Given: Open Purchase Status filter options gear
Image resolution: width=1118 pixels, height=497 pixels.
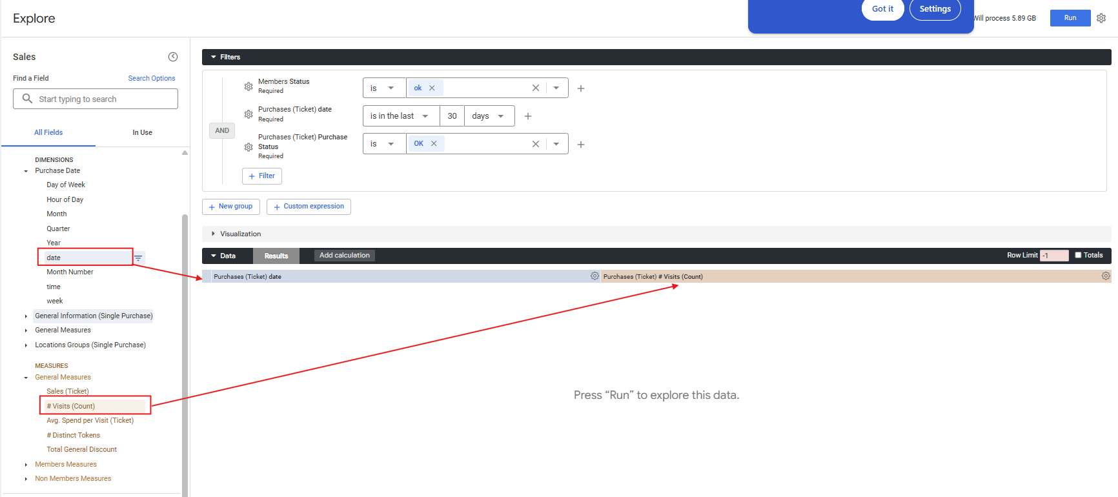Looking at the screenshot, I should [249, 147].
